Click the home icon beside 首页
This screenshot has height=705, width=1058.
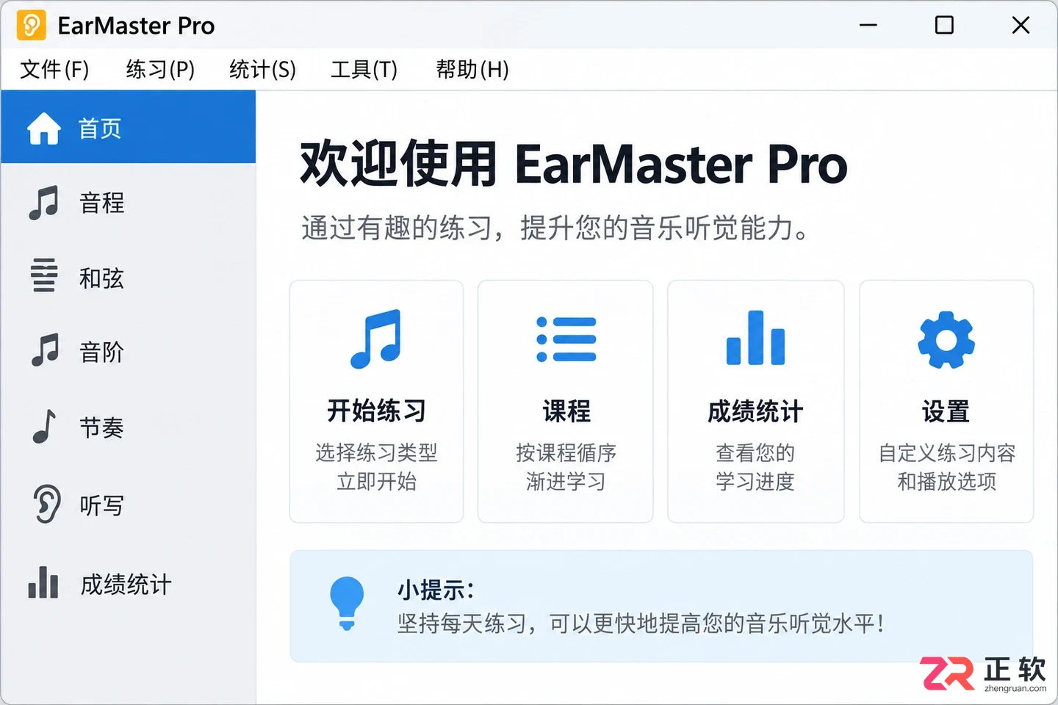click(x=44, y=129)
